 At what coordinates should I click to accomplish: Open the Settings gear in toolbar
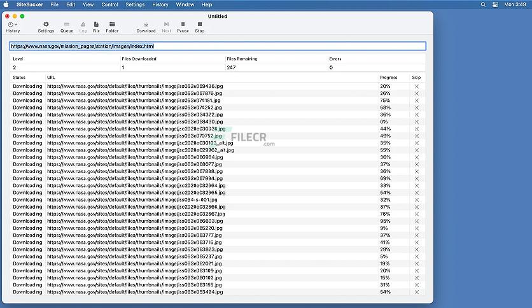pyautogui.click(x=46, y=27)
